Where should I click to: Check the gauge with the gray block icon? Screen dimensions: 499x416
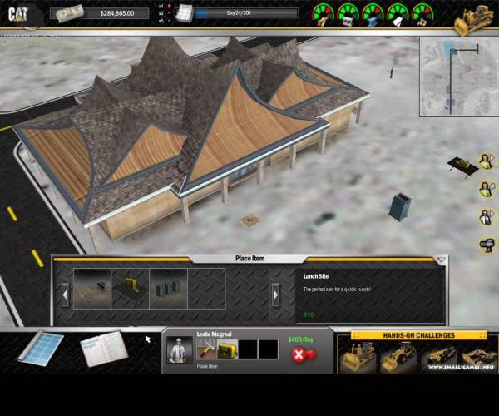click(x=348, y=15)
